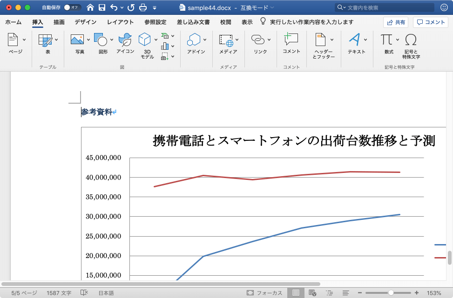This screenshot has height=298, width=453.
Task: Expand the リンク dropdown arrow
Action: [269, 40]
